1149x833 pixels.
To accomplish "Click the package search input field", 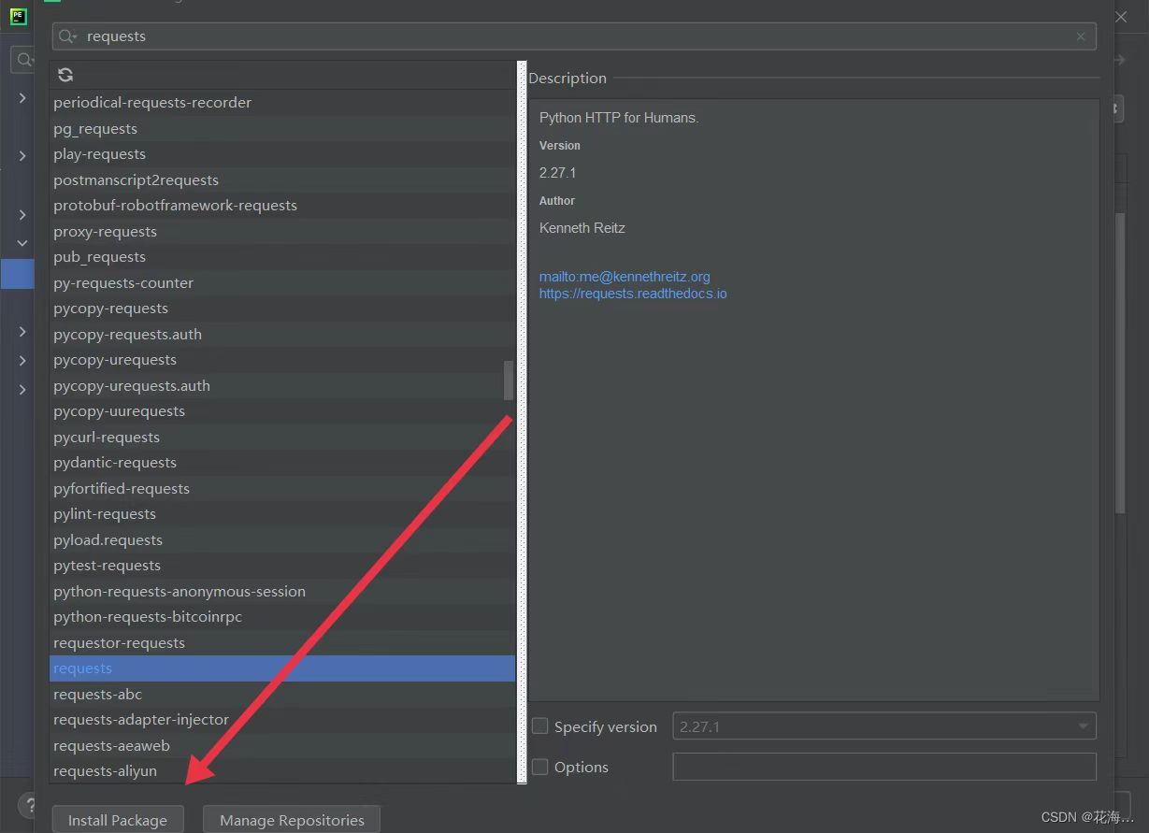I will click(x=574, y=36).
